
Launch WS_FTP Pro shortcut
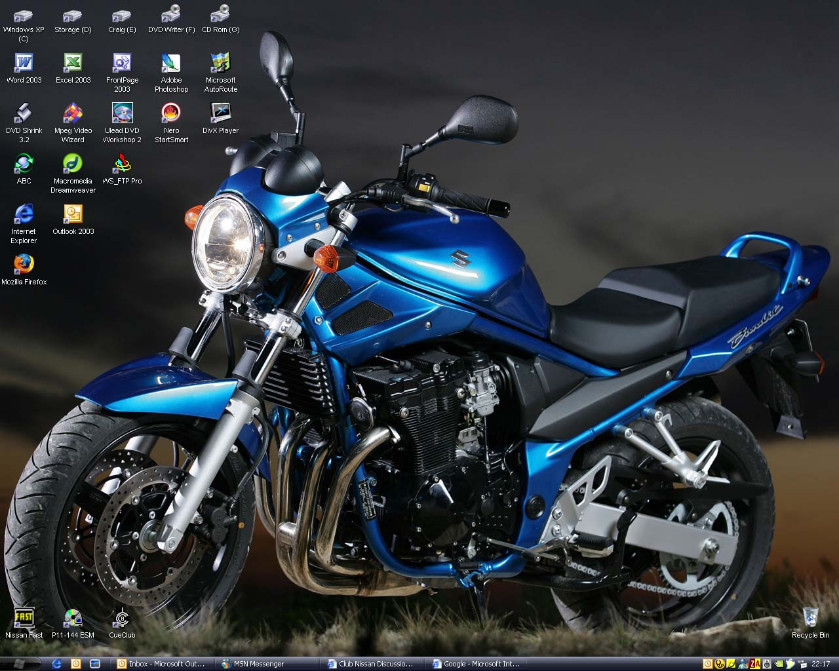tap(122, 169)
